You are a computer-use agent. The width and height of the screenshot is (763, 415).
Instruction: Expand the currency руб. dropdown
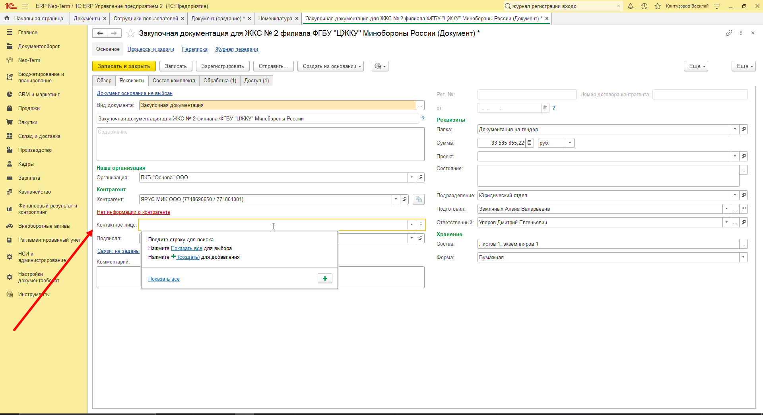(x=570, y=143)
